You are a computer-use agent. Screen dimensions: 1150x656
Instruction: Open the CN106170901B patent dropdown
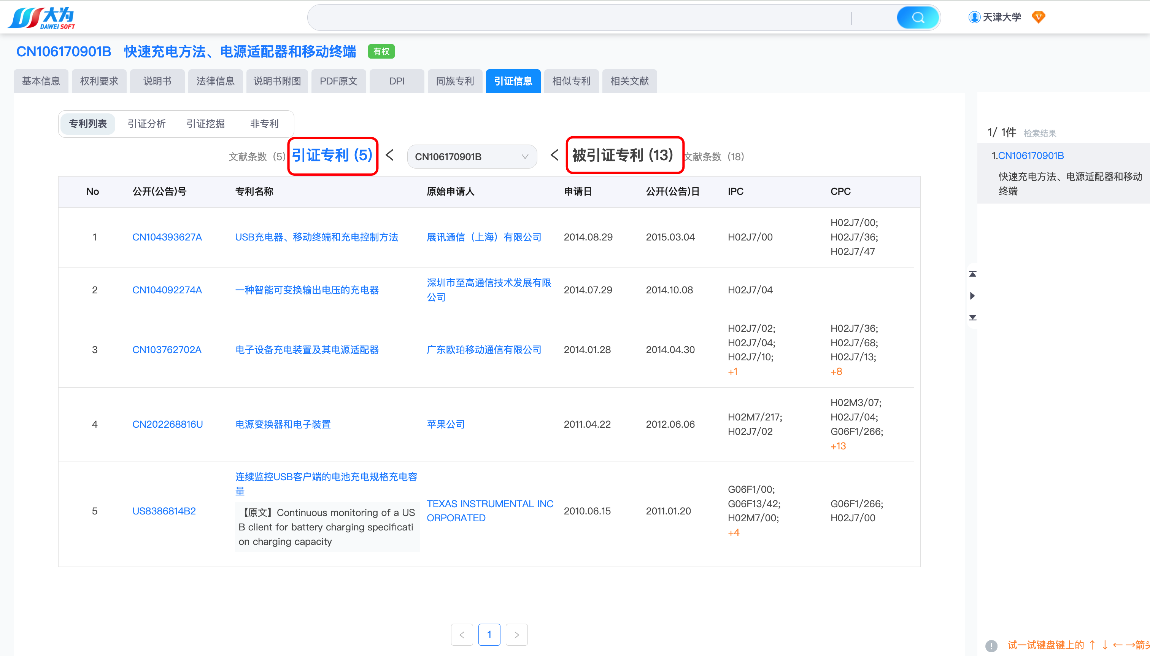[x=472, y=157]
